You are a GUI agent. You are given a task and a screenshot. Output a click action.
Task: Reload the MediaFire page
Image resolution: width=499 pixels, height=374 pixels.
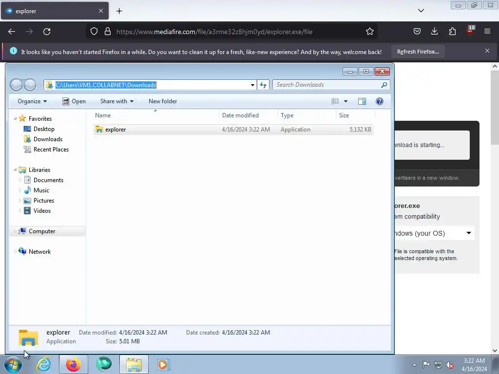47,32
